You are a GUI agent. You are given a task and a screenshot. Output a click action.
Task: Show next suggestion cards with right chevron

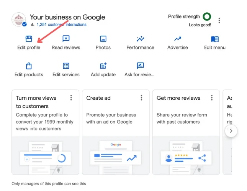(231, 131)
